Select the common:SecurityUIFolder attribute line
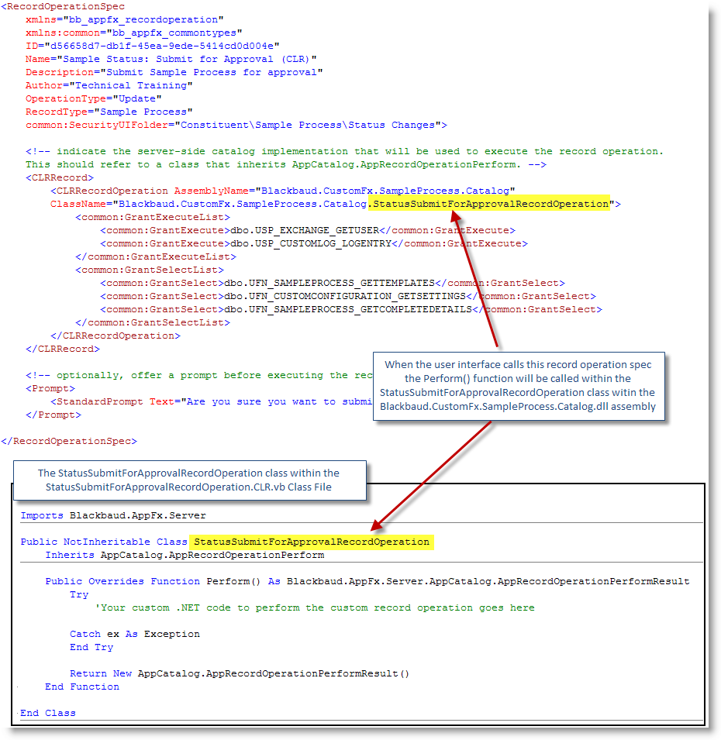Screen dimensions: 721x740 point(236,126)
